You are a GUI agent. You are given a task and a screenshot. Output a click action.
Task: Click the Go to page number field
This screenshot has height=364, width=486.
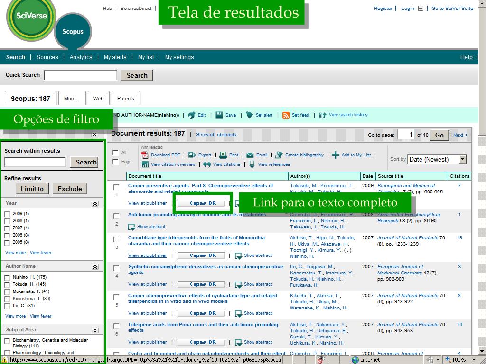[x=406, y=134]
